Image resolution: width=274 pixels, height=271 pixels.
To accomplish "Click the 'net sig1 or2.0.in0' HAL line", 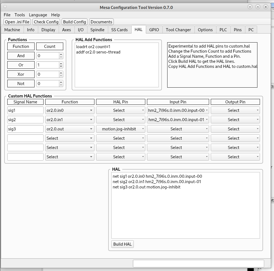I will (x=157, y=176).
